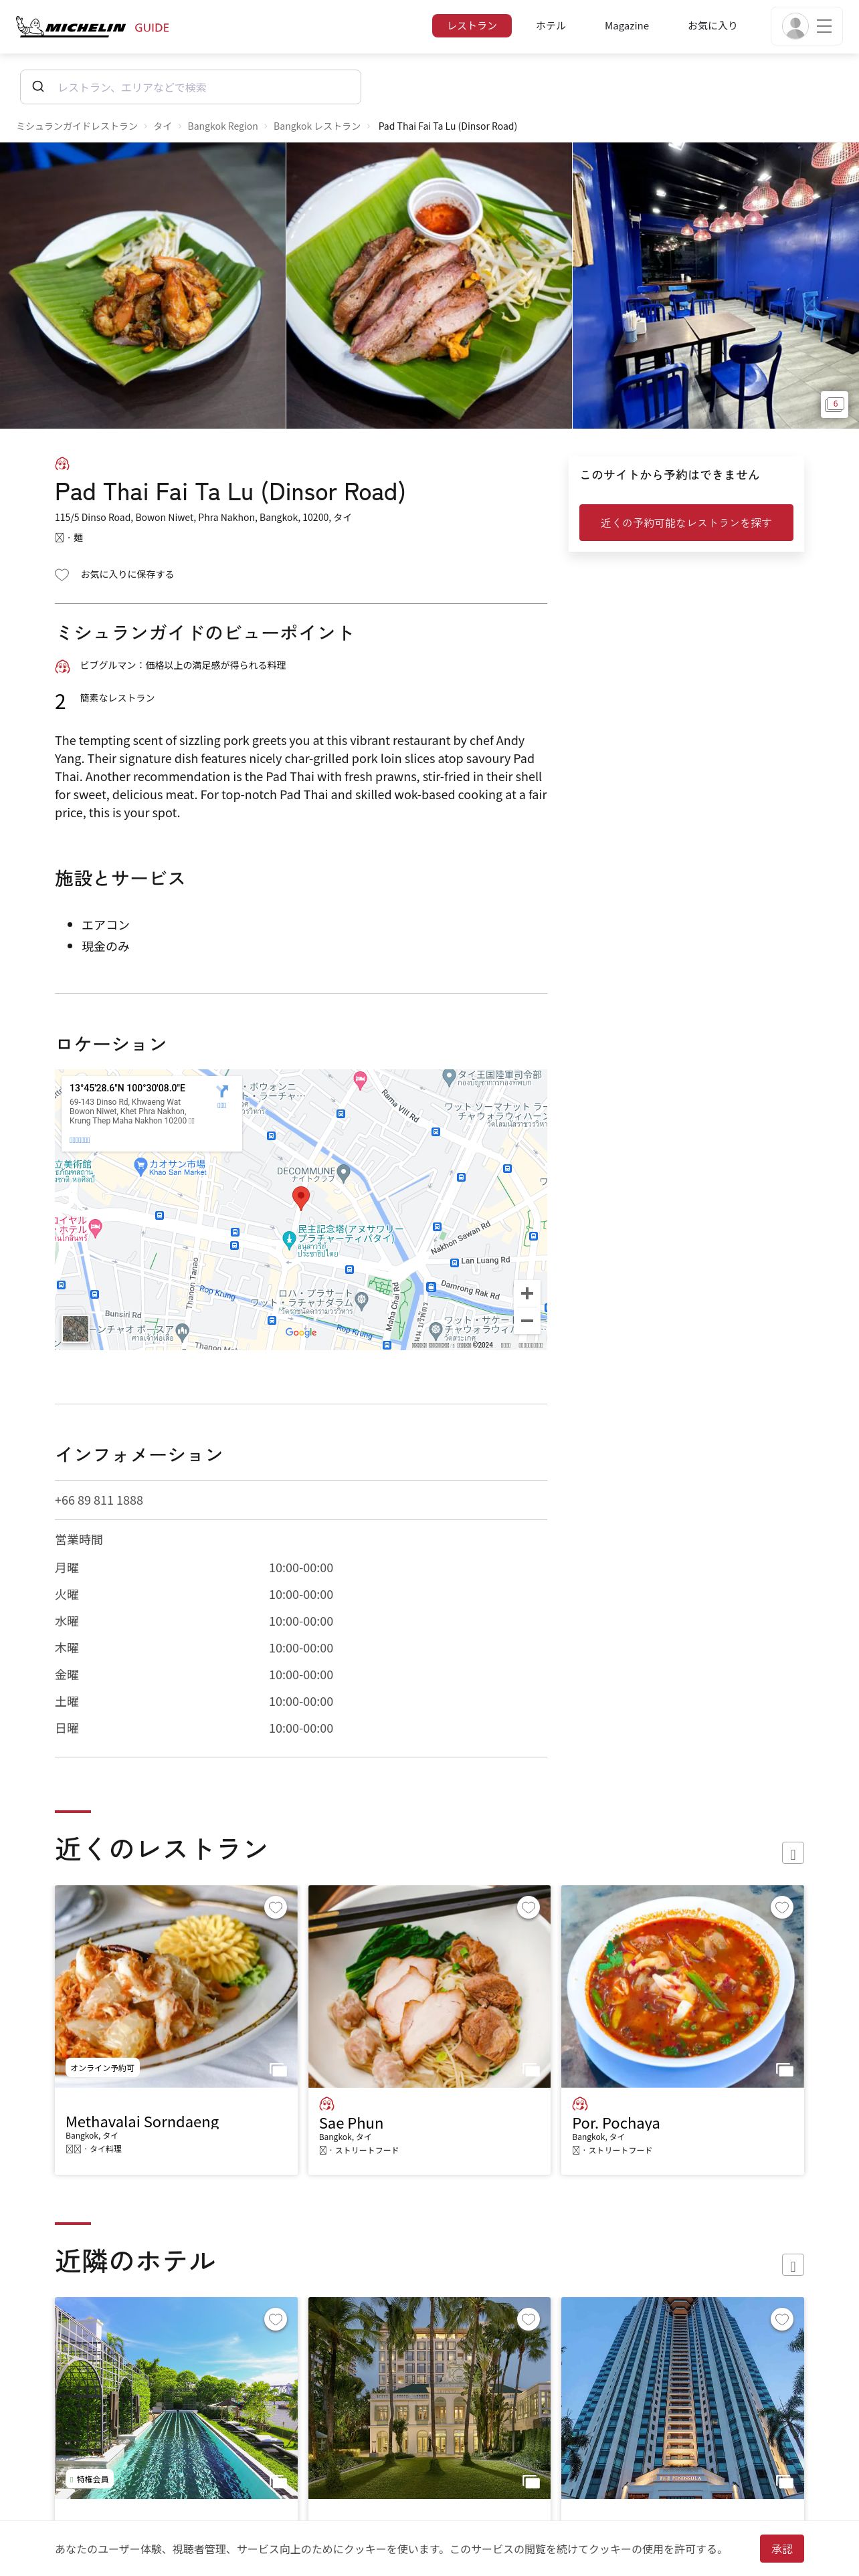Open image gallery icon on Por. Pochaya card

785,2069
